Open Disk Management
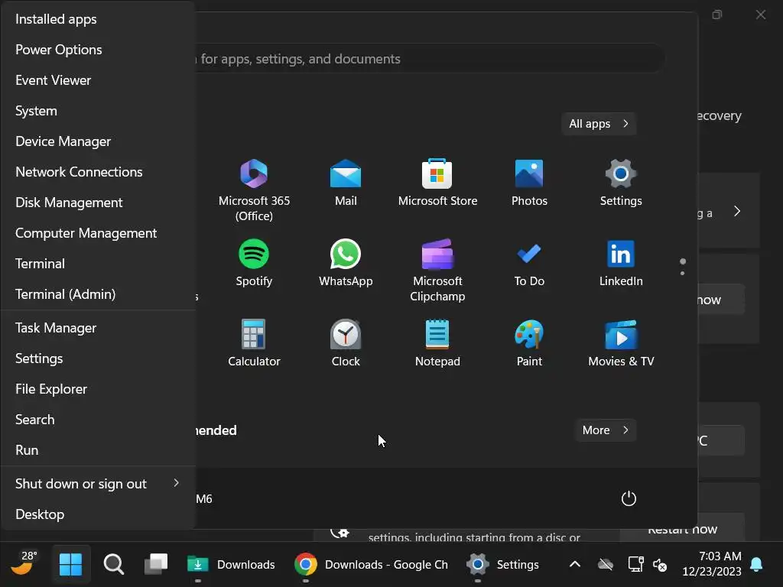The height and width of the screenshot is (587, 783). (x=98, y=202)
